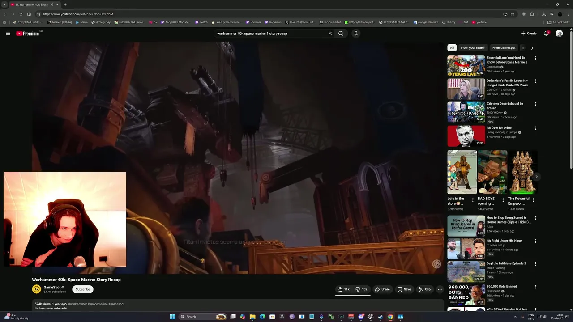
Task: Save the video to a playlist
Action: [x=404, y=289]
